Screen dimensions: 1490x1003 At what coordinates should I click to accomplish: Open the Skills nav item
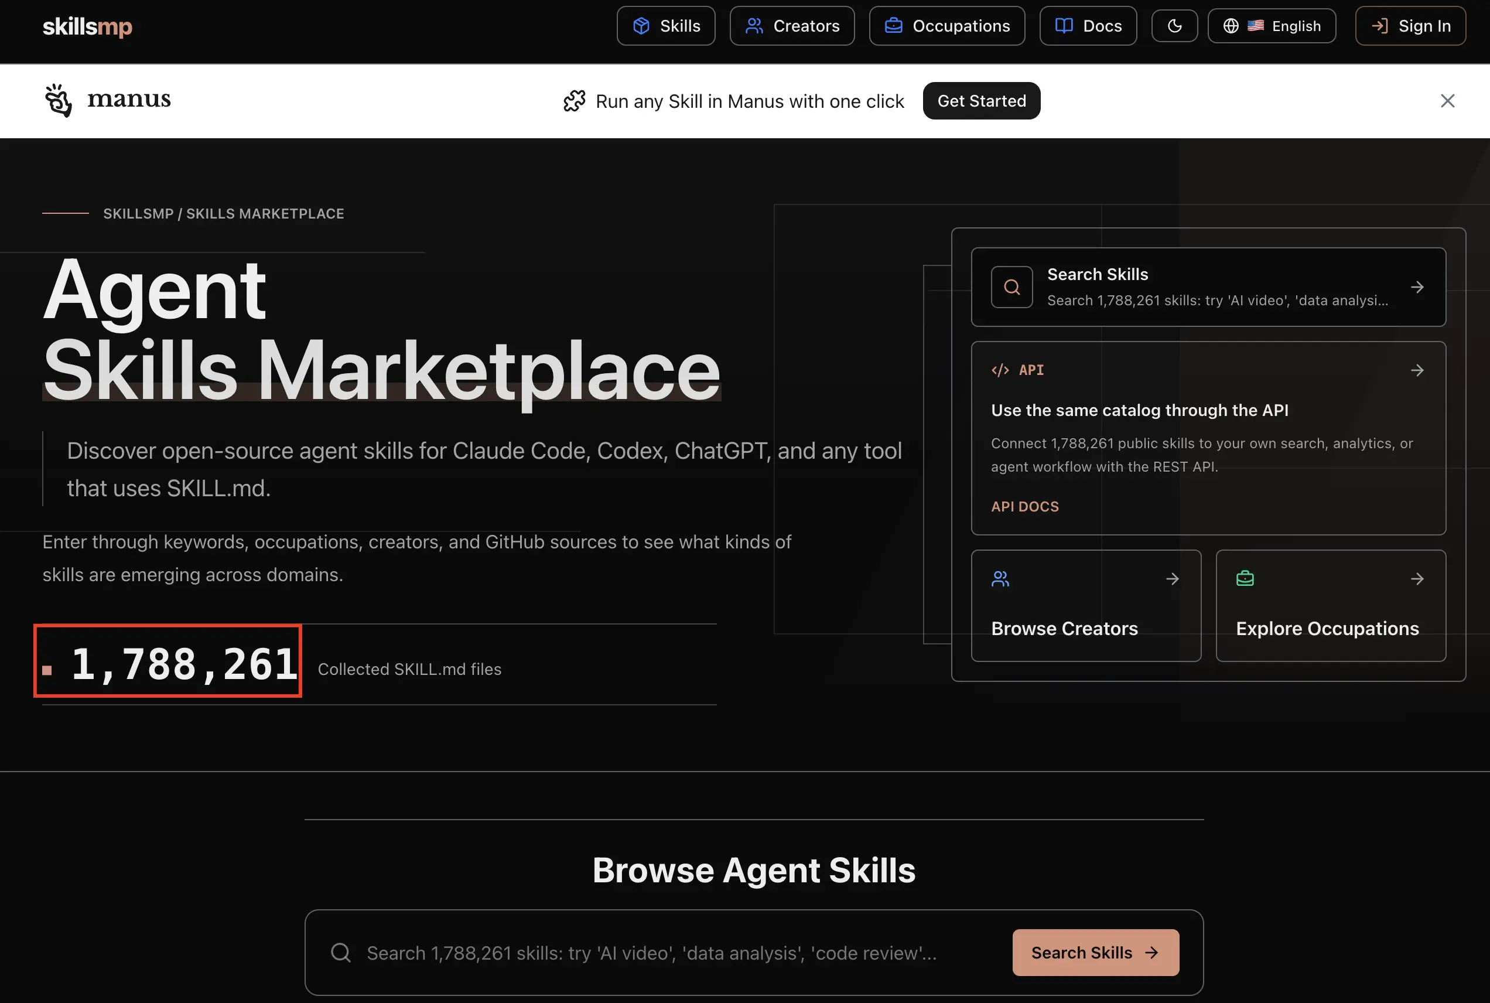(666, 26)
